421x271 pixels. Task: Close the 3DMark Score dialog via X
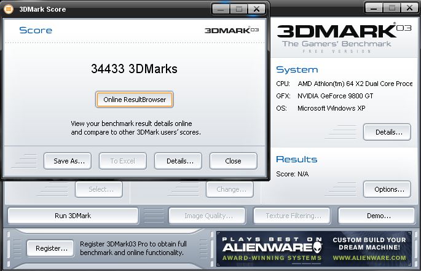point(256,9)
